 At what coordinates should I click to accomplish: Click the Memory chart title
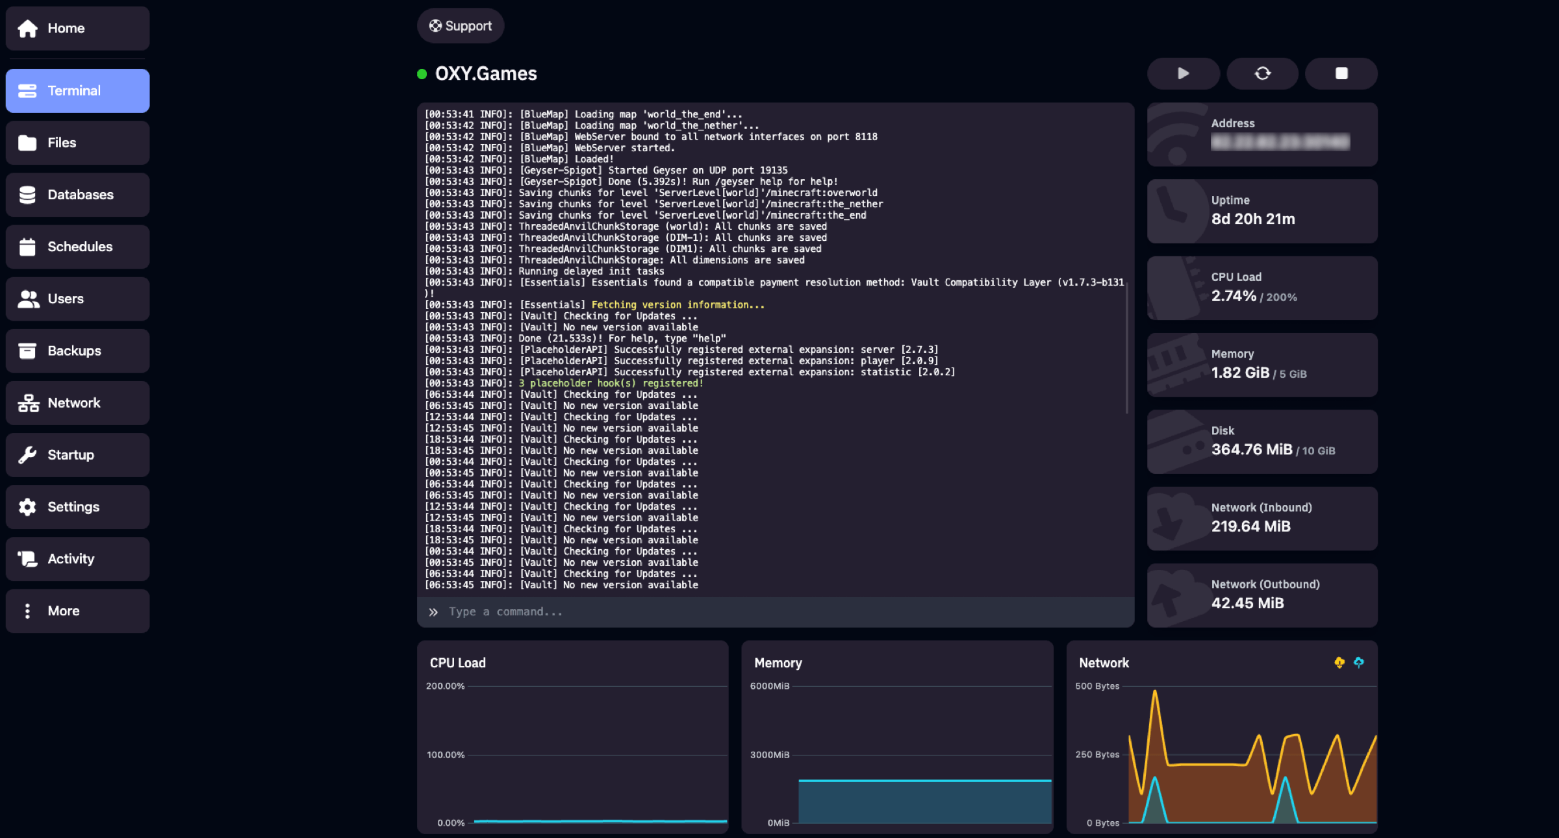click(x=778, y=663)
